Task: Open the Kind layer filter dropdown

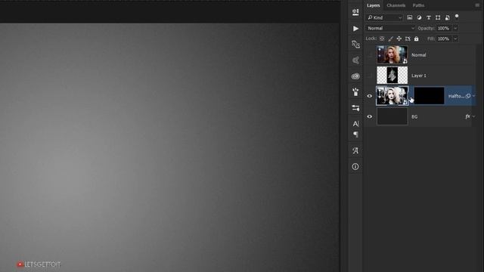Action: pyautogui.click(x=384, y=17)
